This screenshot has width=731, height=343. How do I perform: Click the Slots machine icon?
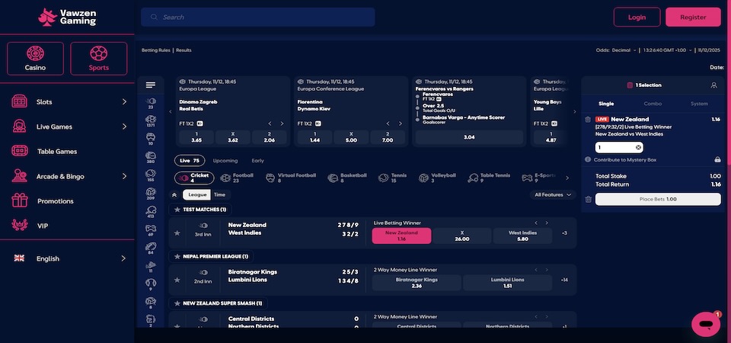[x=20, y=101]
